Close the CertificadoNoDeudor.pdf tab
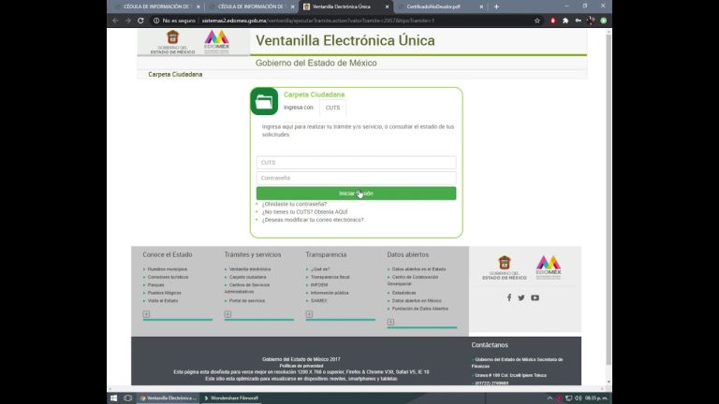Screen dimensions: 719x404 pyautogui.click(x=481, y=7)
